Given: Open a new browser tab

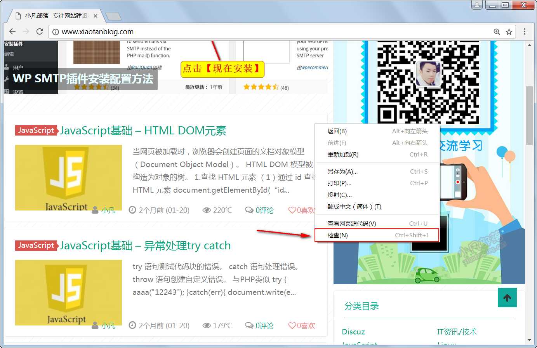Looking at the screenshot, I should tap(113, 16).
